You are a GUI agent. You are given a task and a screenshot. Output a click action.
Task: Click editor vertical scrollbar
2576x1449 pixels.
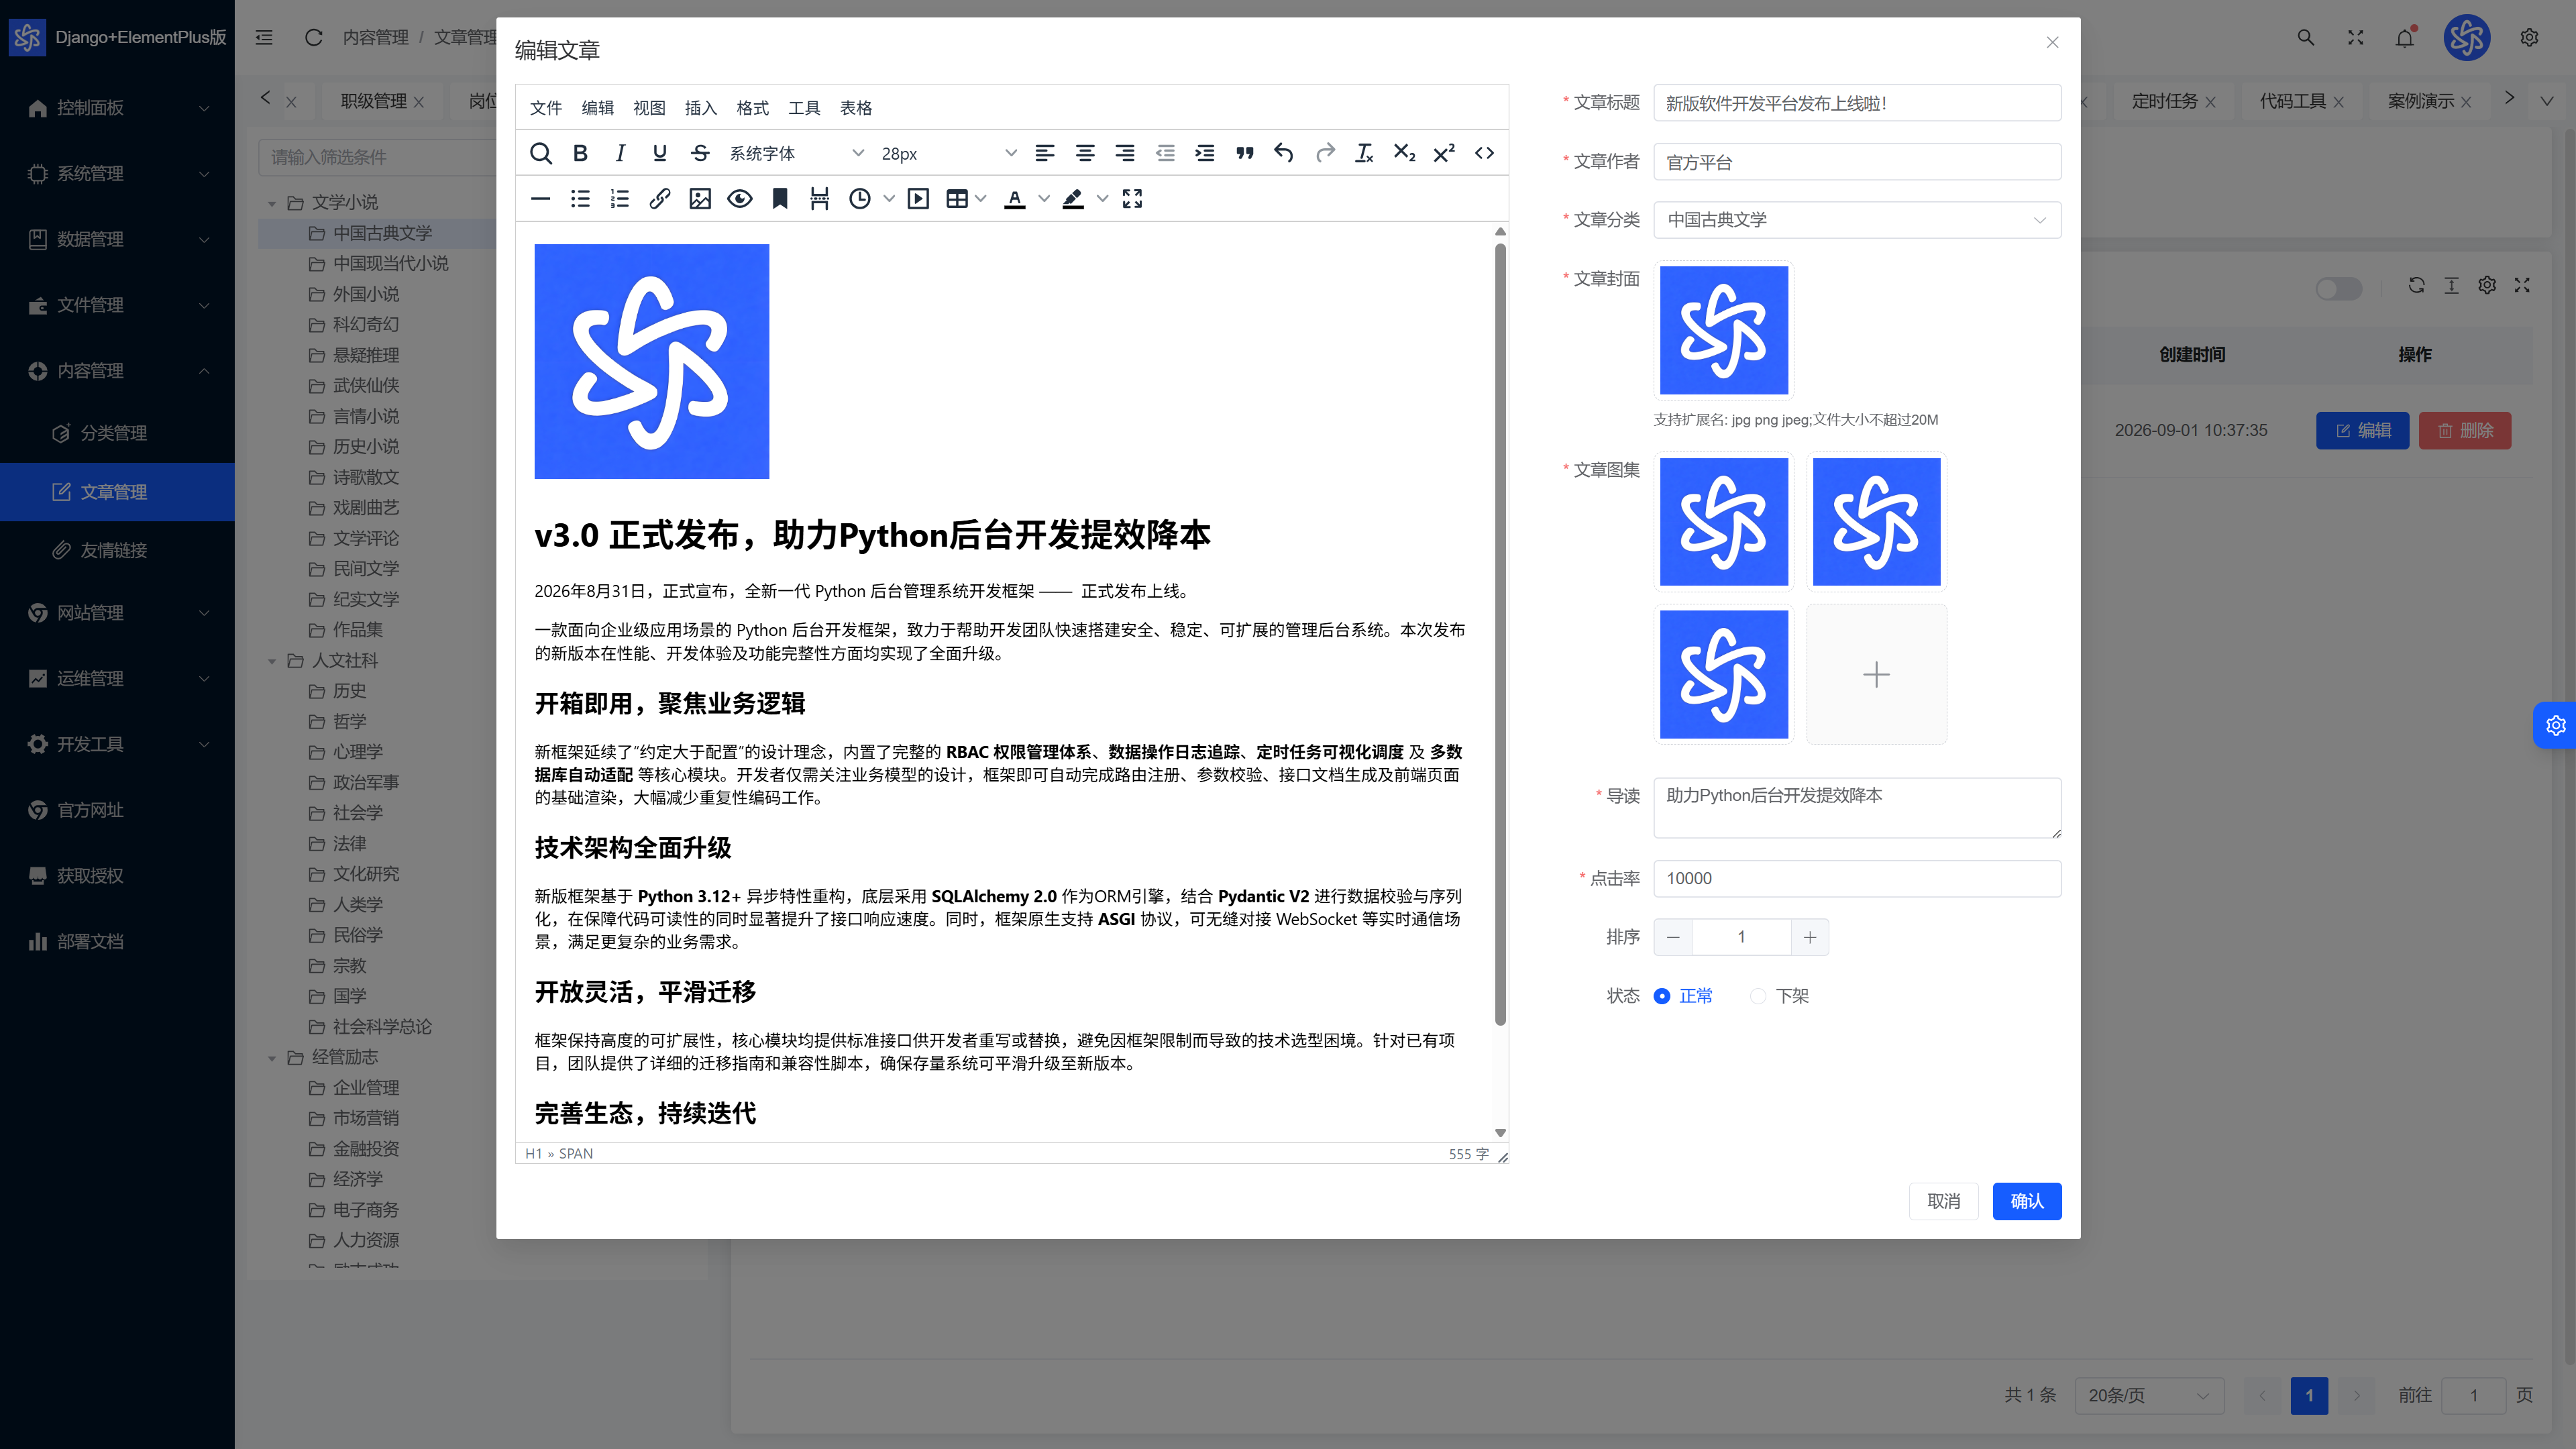(x=1500, y=634)
